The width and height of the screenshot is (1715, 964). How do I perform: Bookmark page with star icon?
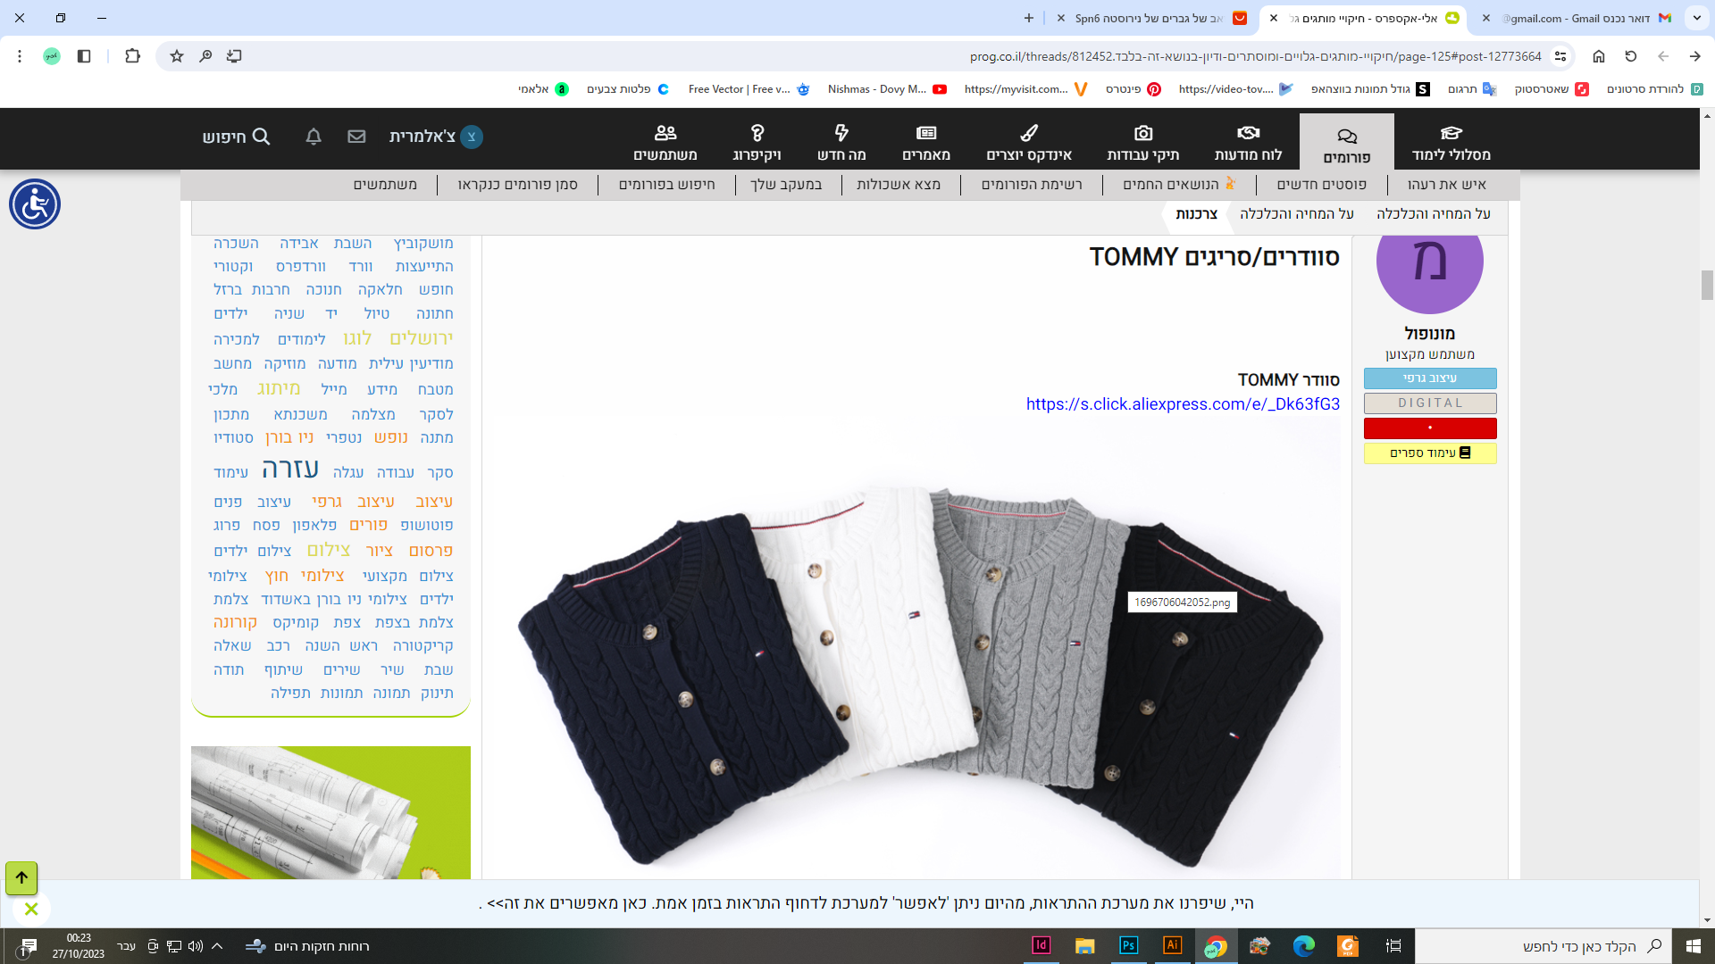point(177,56)
